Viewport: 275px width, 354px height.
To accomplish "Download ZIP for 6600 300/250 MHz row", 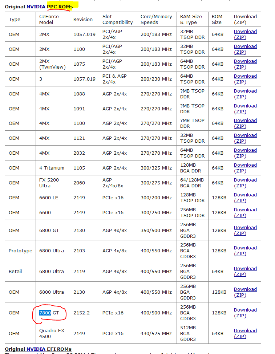I will tap(245, 213).
